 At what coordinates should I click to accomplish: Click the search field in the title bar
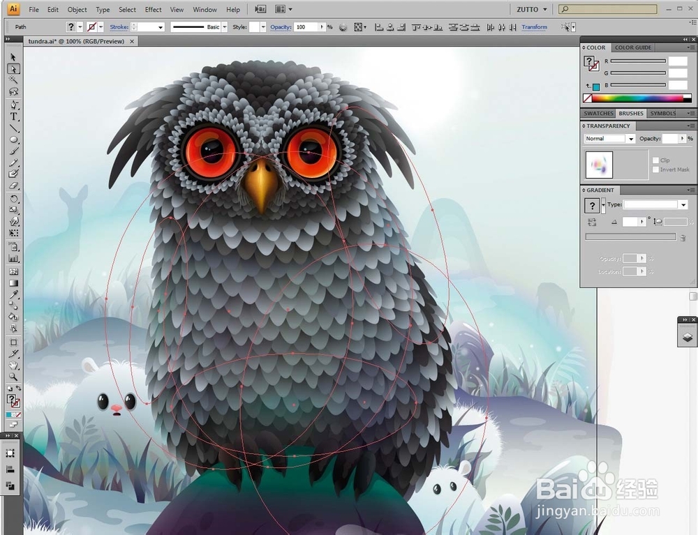click(x=608, y=9)
